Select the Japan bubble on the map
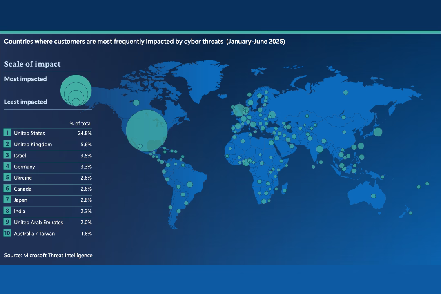The height and width of the screenshot is (294, 441). click(378, 132)
